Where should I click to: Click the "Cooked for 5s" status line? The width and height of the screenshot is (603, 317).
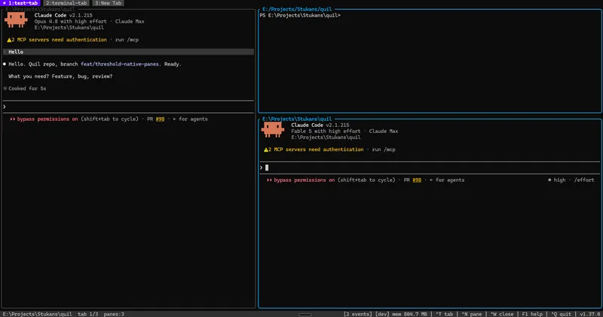pyautogui.click(x=25, y=88)
